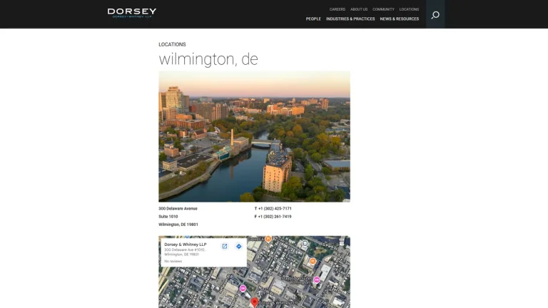Click the 300 Delaware Avenue address line

coord(178,208)
